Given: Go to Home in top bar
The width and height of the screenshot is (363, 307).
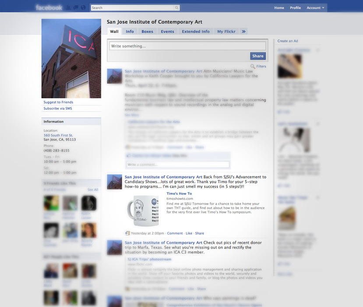Looking at the screenshot, I should (279, 8).
